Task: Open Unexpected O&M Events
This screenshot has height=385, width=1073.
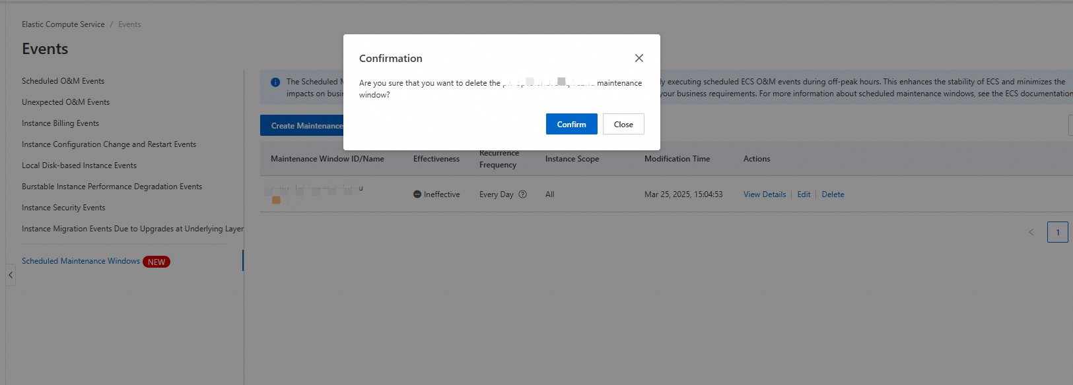Action: 65,102
